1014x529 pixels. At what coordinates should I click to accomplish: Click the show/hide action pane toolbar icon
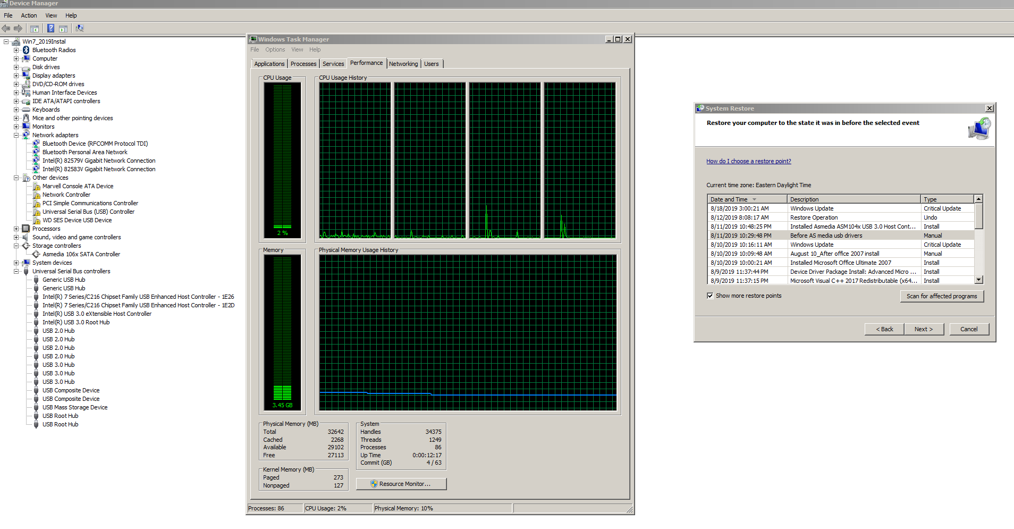pyautogui.click(x=63, y=29)
